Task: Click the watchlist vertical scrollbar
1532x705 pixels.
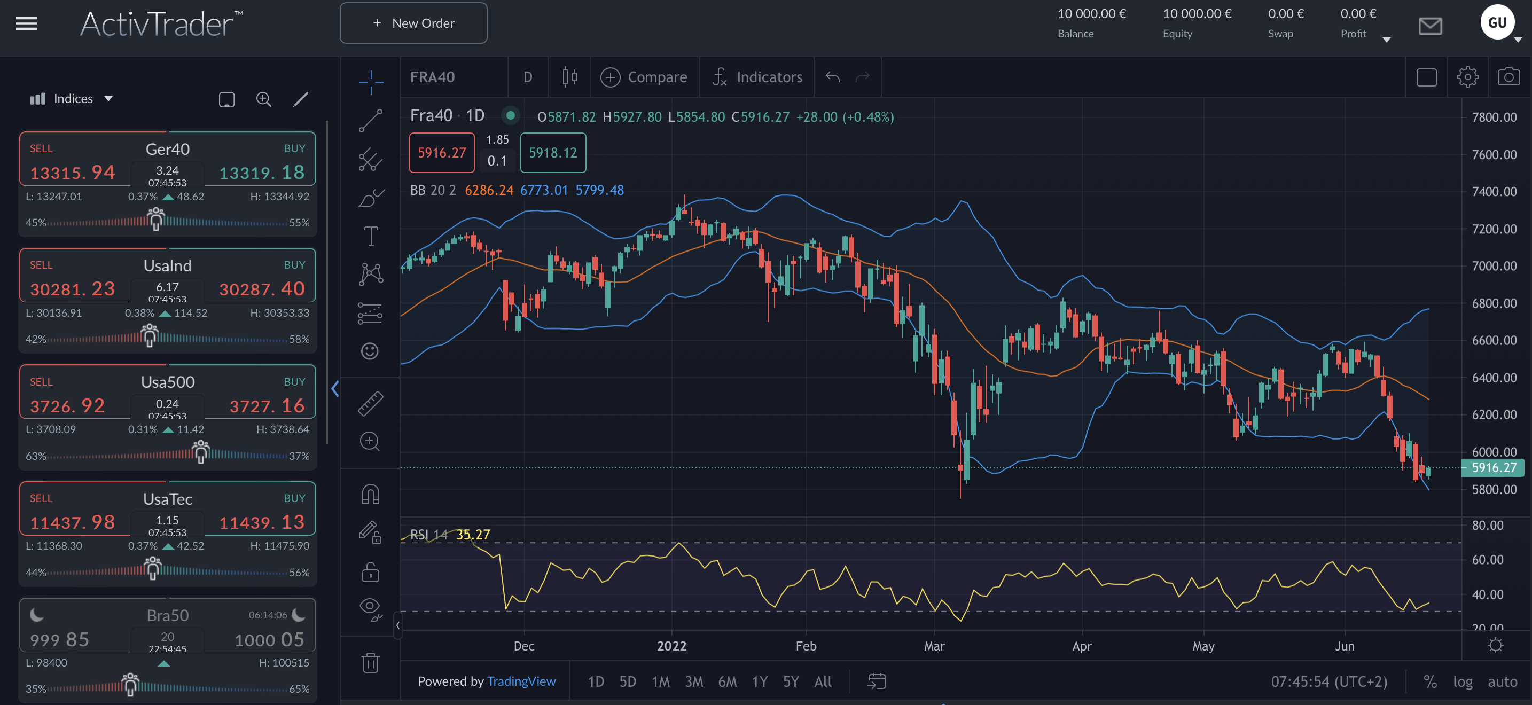Action: coord(326,283)
